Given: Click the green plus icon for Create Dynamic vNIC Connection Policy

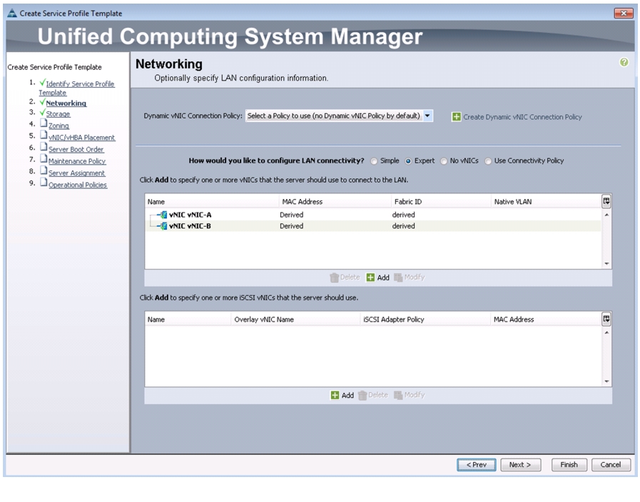Looking at the screenshot, I should tap(456, 117).
